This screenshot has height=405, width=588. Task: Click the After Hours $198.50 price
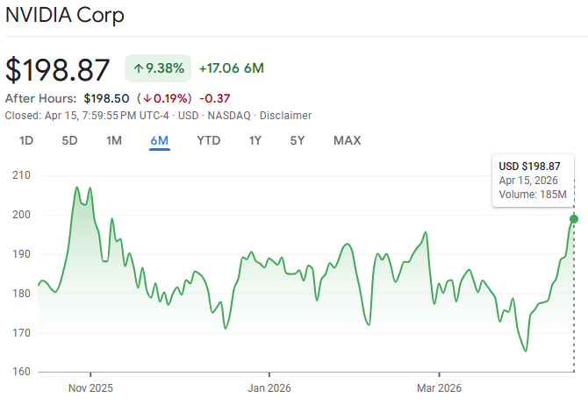(x=106, y=98)
